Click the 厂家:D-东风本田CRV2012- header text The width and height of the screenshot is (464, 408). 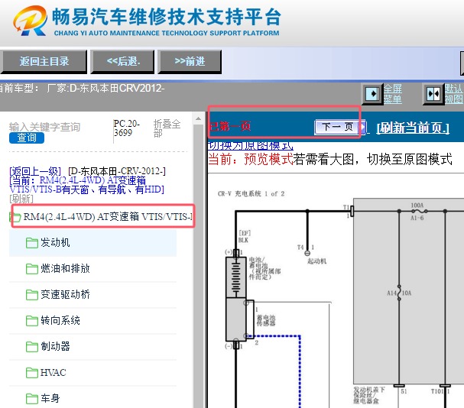coord(105,88)
